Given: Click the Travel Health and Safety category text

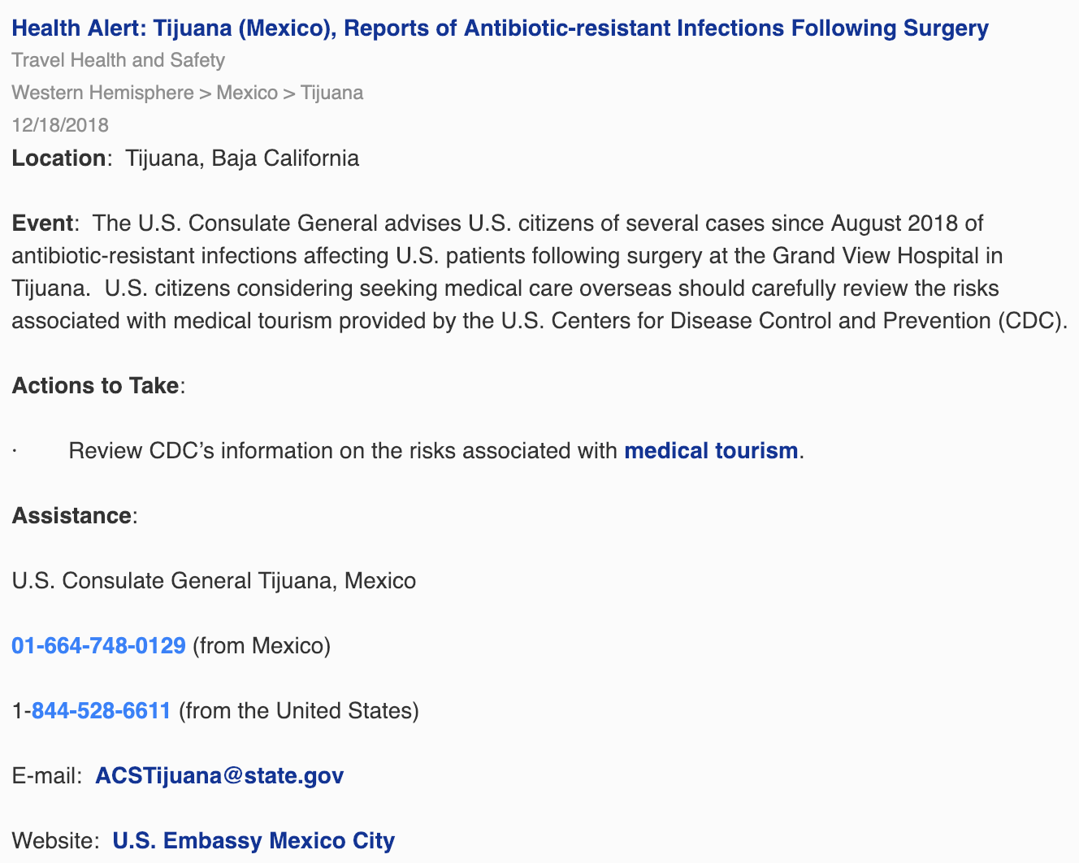Looking at the screenshot, I should pyautogui.click(x=119, y=60).
